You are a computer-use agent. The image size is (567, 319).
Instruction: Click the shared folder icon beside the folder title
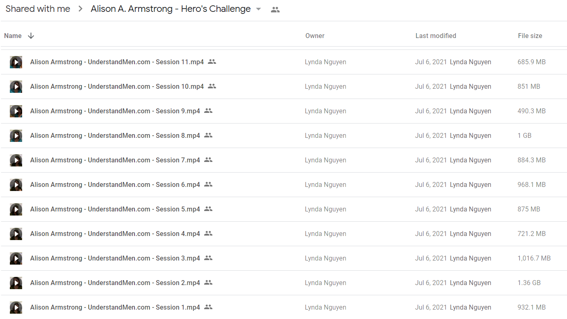click(276, 10)
